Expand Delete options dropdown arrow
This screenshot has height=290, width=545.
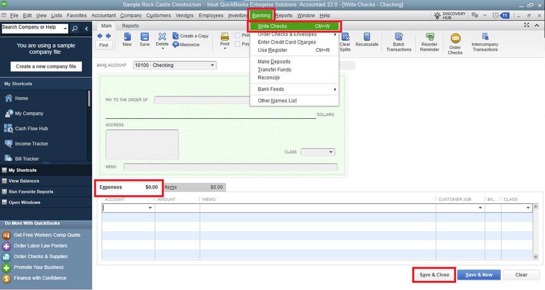pyautogui.click(x=163, y=49)
